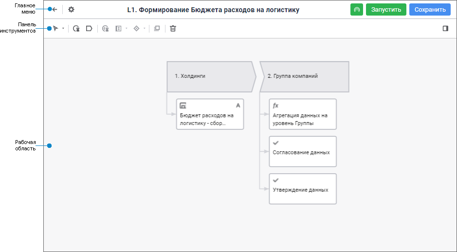The image size is (457, 252).
Task: Select stage 1. Холдинги
Action: pos(211,76)
